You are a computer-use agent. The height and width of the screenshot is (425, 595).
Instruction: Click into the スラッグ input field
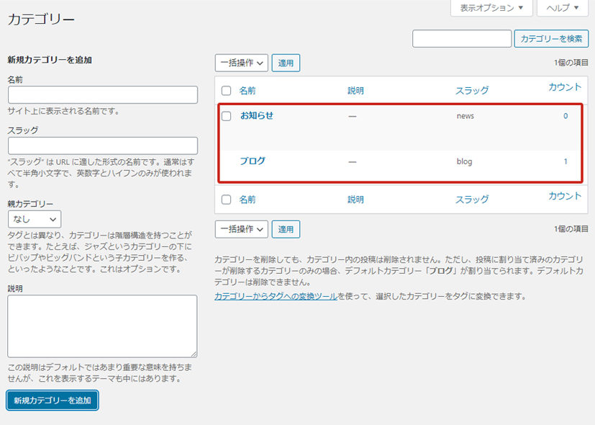click(x=102, y=146)
